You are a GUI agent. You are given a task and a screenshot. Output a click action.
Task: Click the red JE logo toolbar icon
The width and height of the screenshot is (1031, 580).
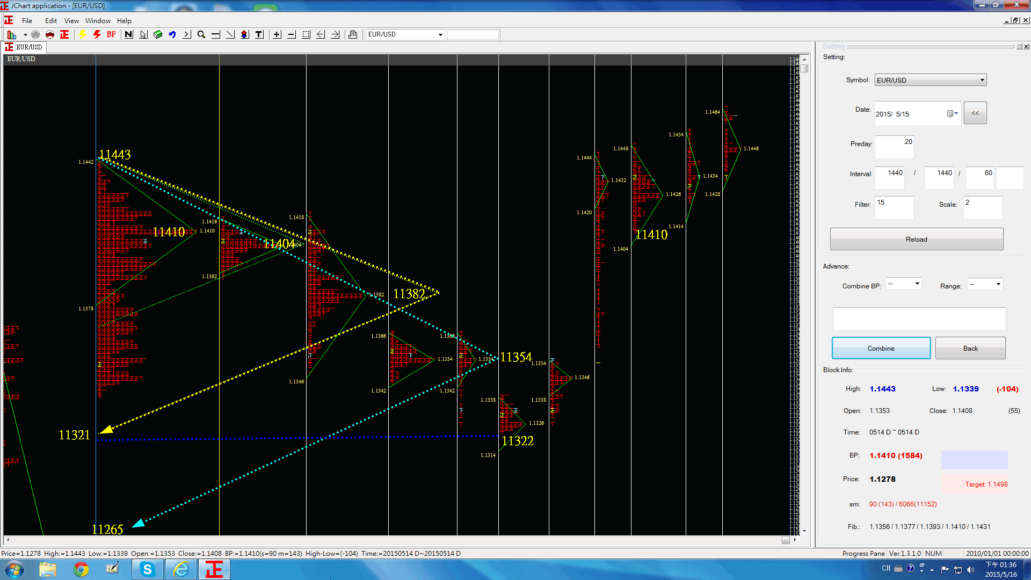(64, 34)
